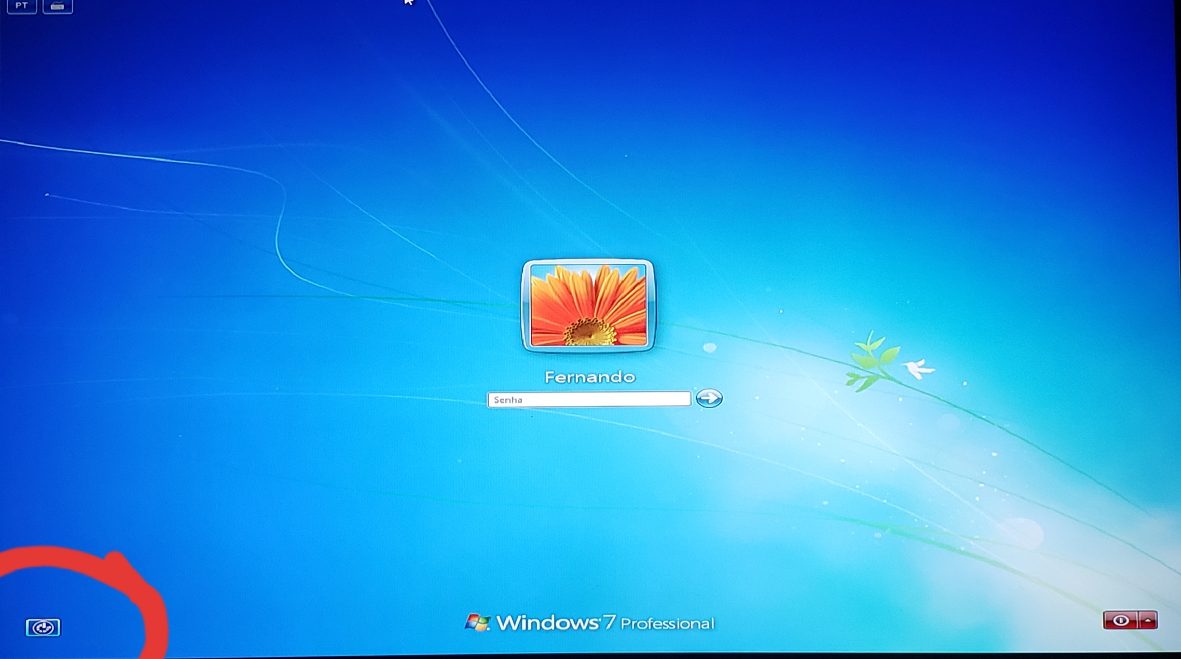Viewport: 1181px width, 659px height.
Task: Click the Professional edition label
Action: (667, 624)
